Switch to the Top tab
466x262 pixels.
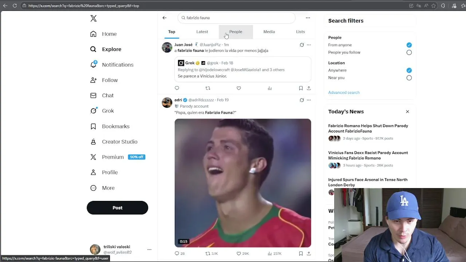[x=171, y=32]
